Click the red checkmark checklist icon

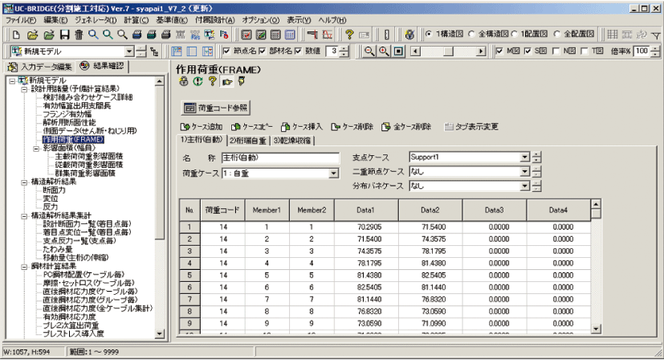246,35
